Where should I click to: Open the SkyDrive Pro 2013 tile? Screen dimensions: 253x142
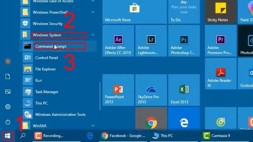click(151, 90)
